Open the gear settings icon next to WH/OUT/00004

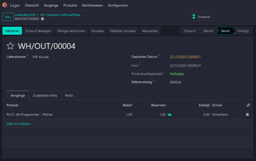click(42, 19)
